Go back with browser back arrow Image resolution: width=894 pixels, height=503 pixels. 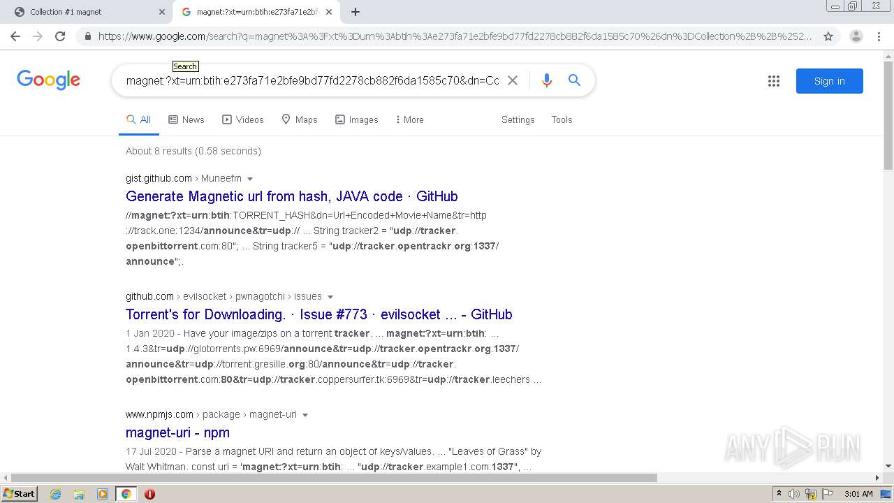click(x=15, y=36)
